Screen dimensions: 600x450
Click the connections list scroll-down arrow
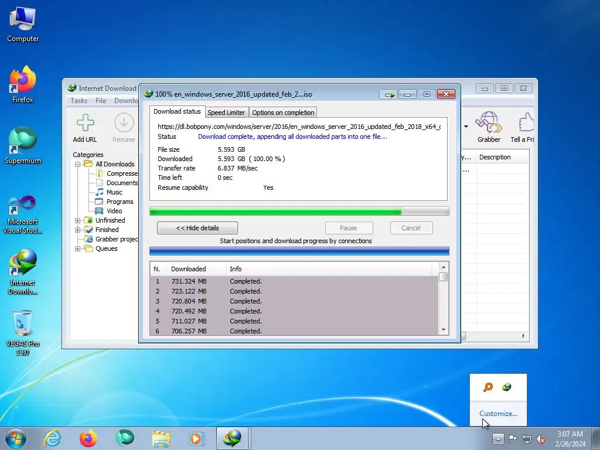pyautogui.click(x=444, y=330)
